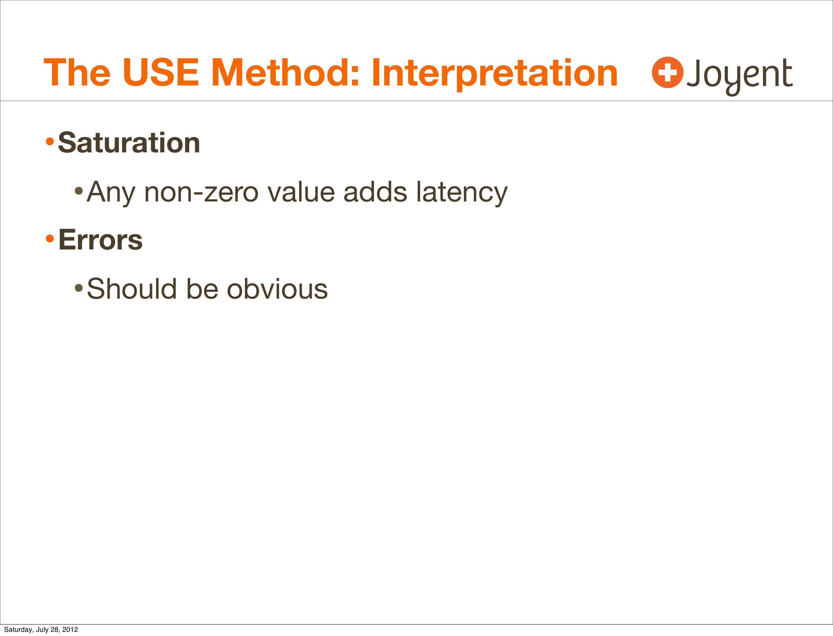Click the horizontal divider line below the title
Screen dimensions: 833x636
(417, 101)
